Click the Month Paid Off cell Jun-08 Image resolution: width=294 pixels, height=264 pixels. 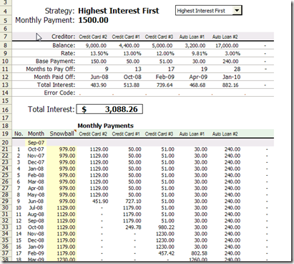[99, 77]
